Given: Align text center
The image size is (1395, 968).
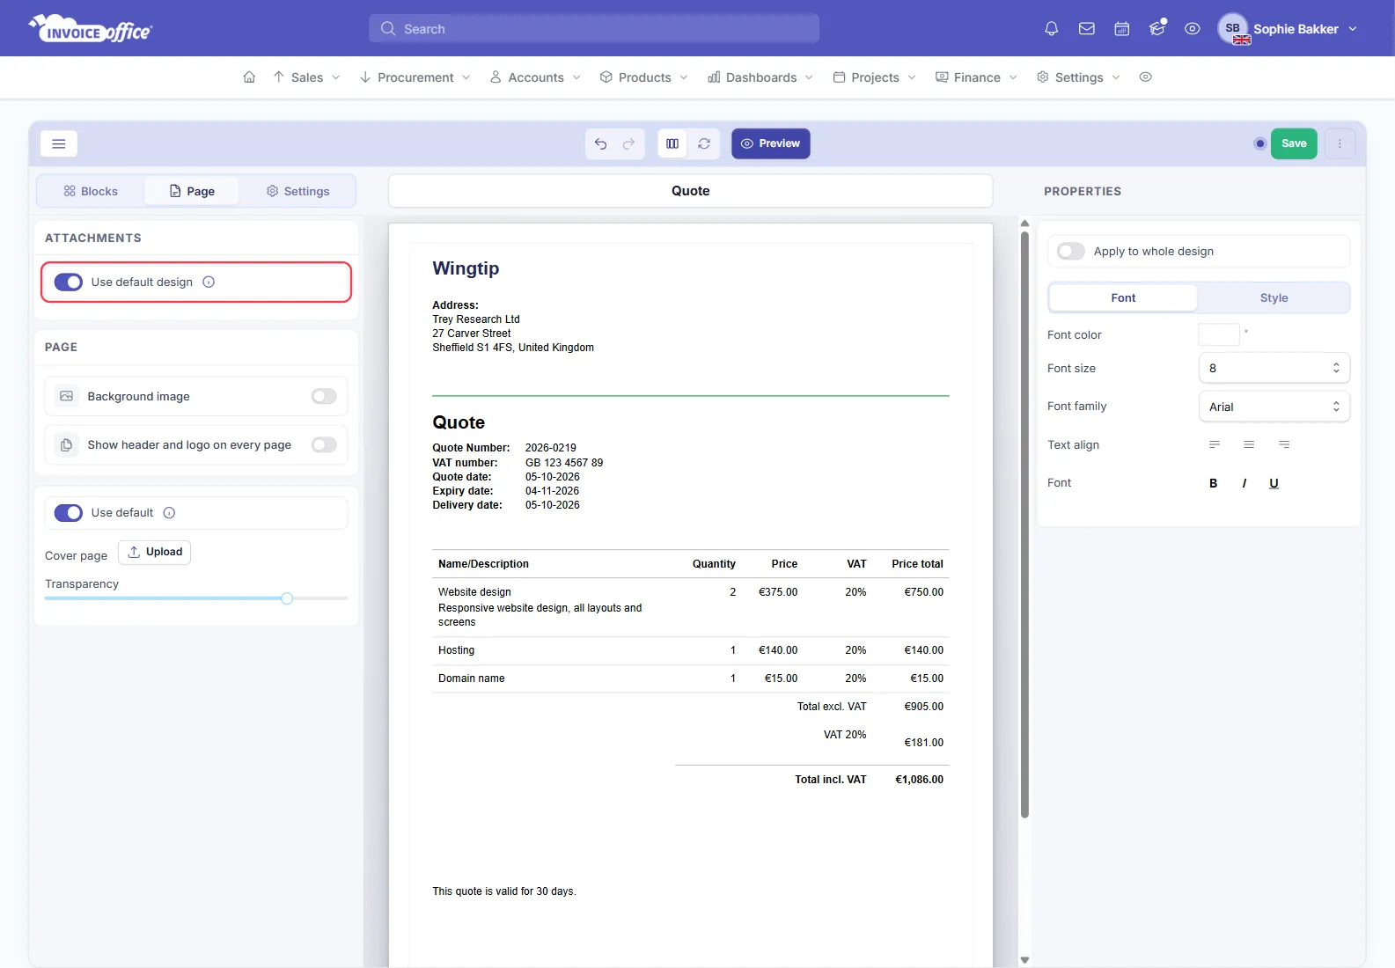Looking at the screenshot, I should pyautogui.click(x=1249, y=445).
